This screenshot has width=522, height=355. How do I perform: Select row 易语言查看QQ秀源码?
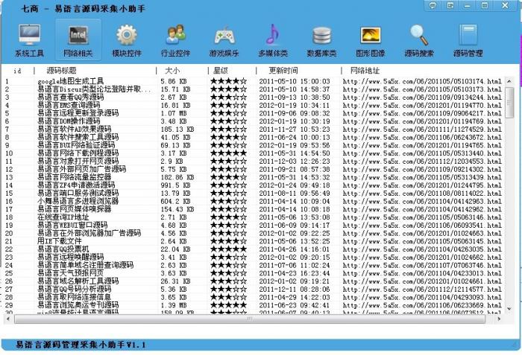tap(253, 97)
